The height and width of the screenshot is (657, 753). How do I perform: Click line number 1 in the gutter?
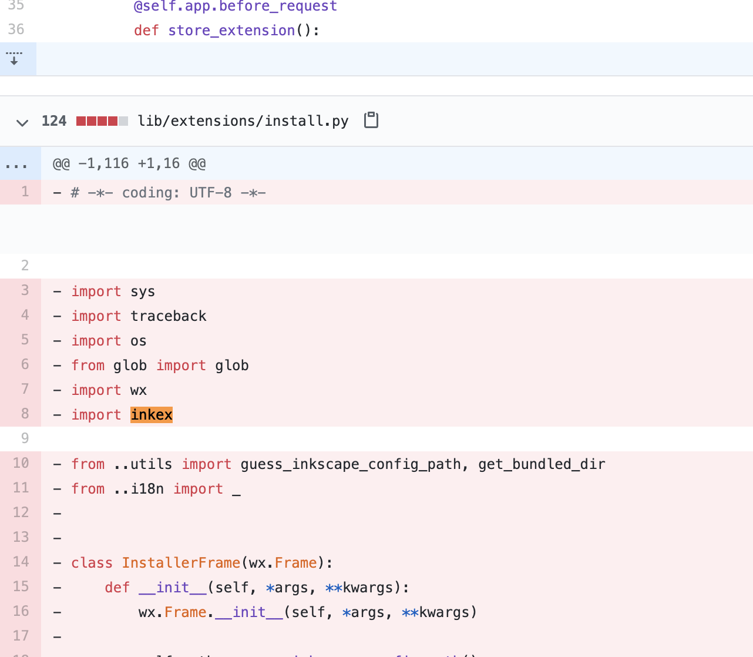pyautogui.click(x=24, y=192)
